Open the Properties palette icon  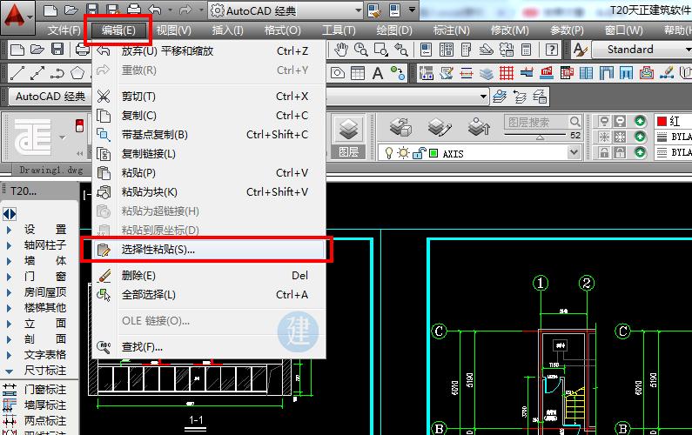(426, 50)
